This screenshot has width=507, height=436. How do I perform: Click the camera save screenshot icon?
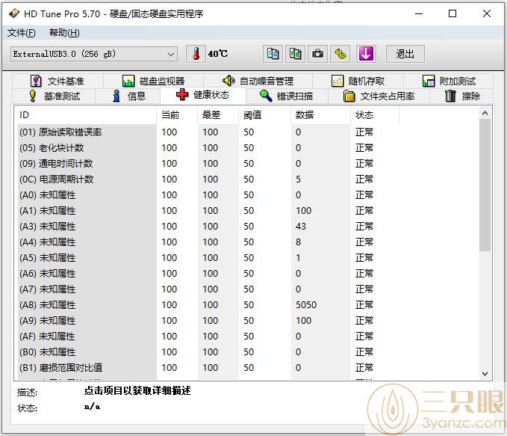317,54
